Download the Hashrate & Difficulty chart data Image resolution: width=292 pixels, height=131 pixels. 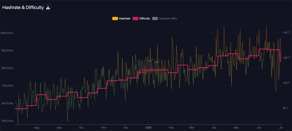[48, 8]
